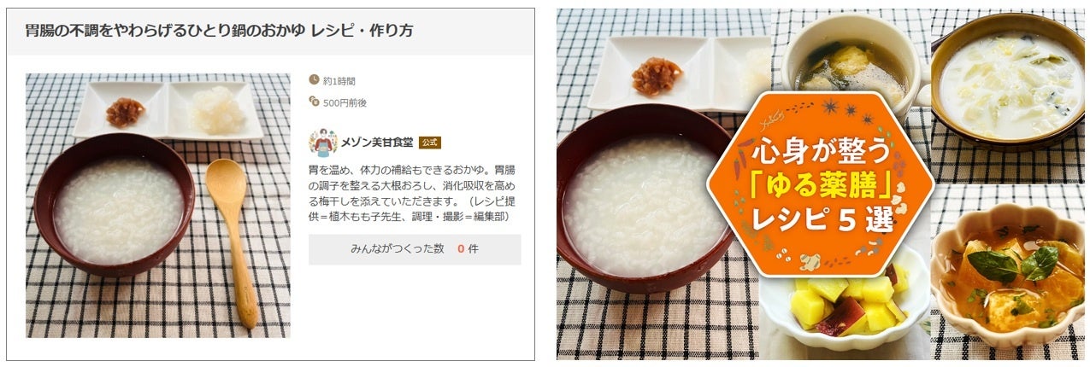Screen dimensions: 1090x367
Task: Select the 500円前後 cost text
Action: click(x=345, y=102)
